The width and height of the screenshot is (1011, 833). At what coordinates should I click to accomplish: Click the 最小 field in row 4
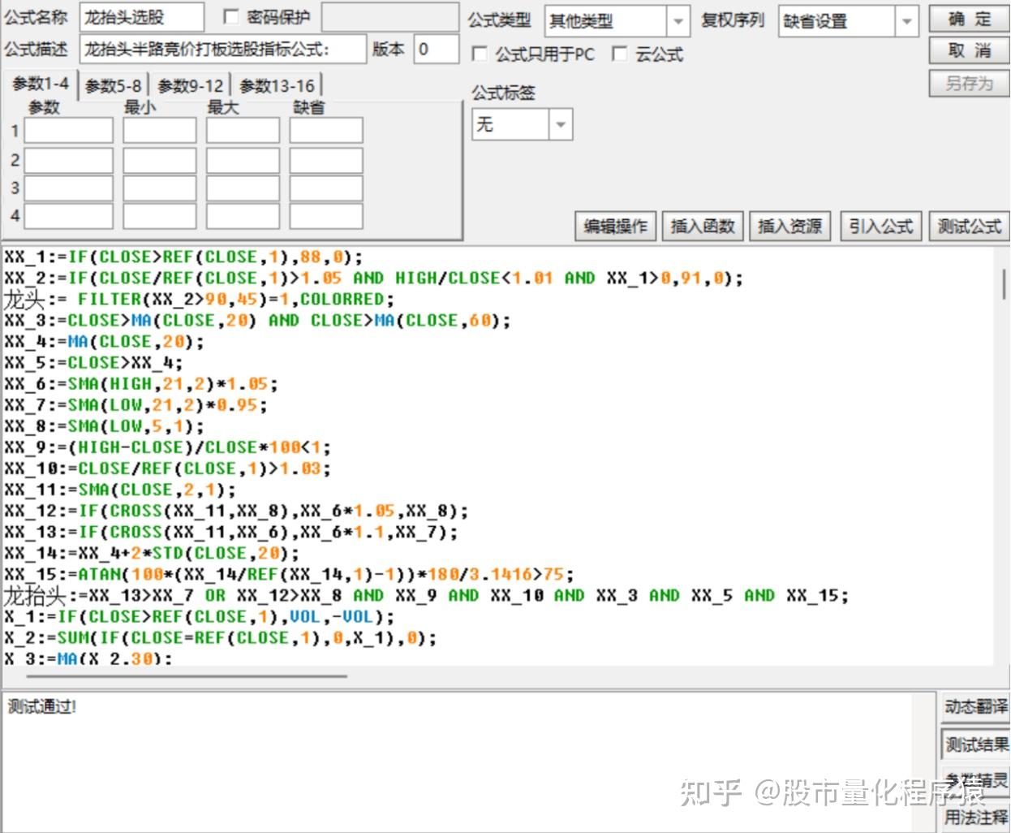coord(160,217)
